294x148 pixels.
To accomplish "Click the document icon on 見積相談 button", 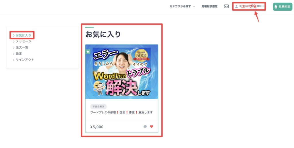I will click(276, 7).
